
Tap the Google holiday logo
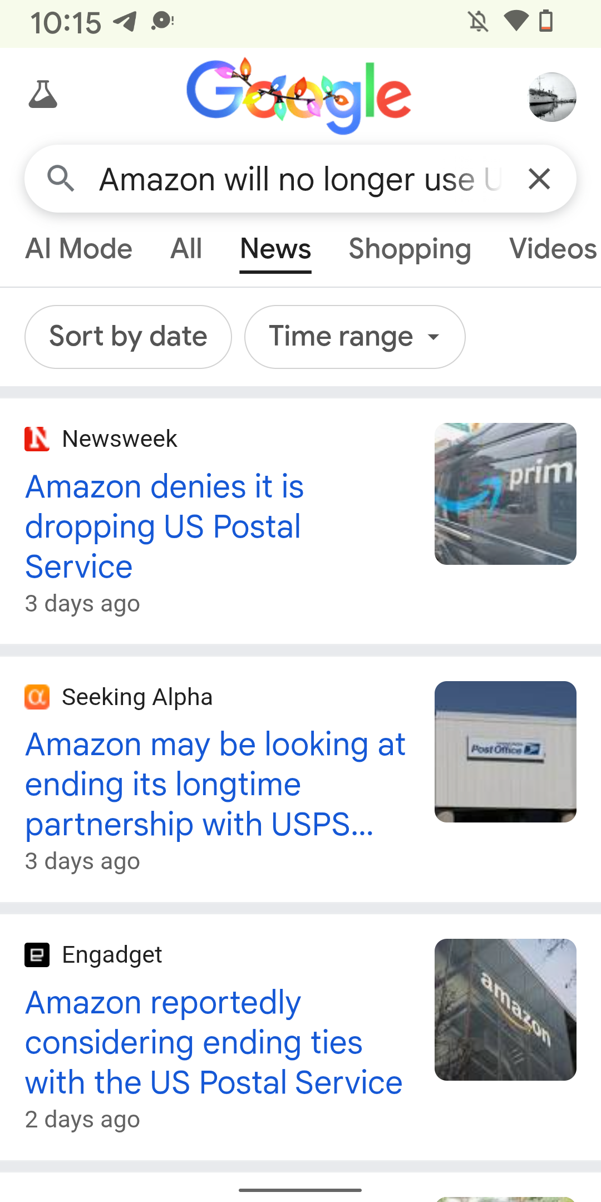click(x=299, y=96)
